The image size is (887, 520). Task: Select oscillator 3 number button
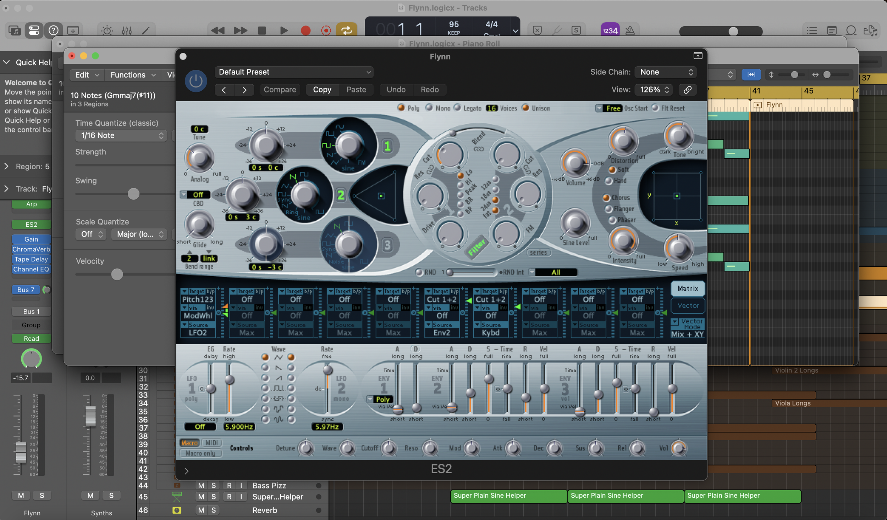click(x=387, y=245)
